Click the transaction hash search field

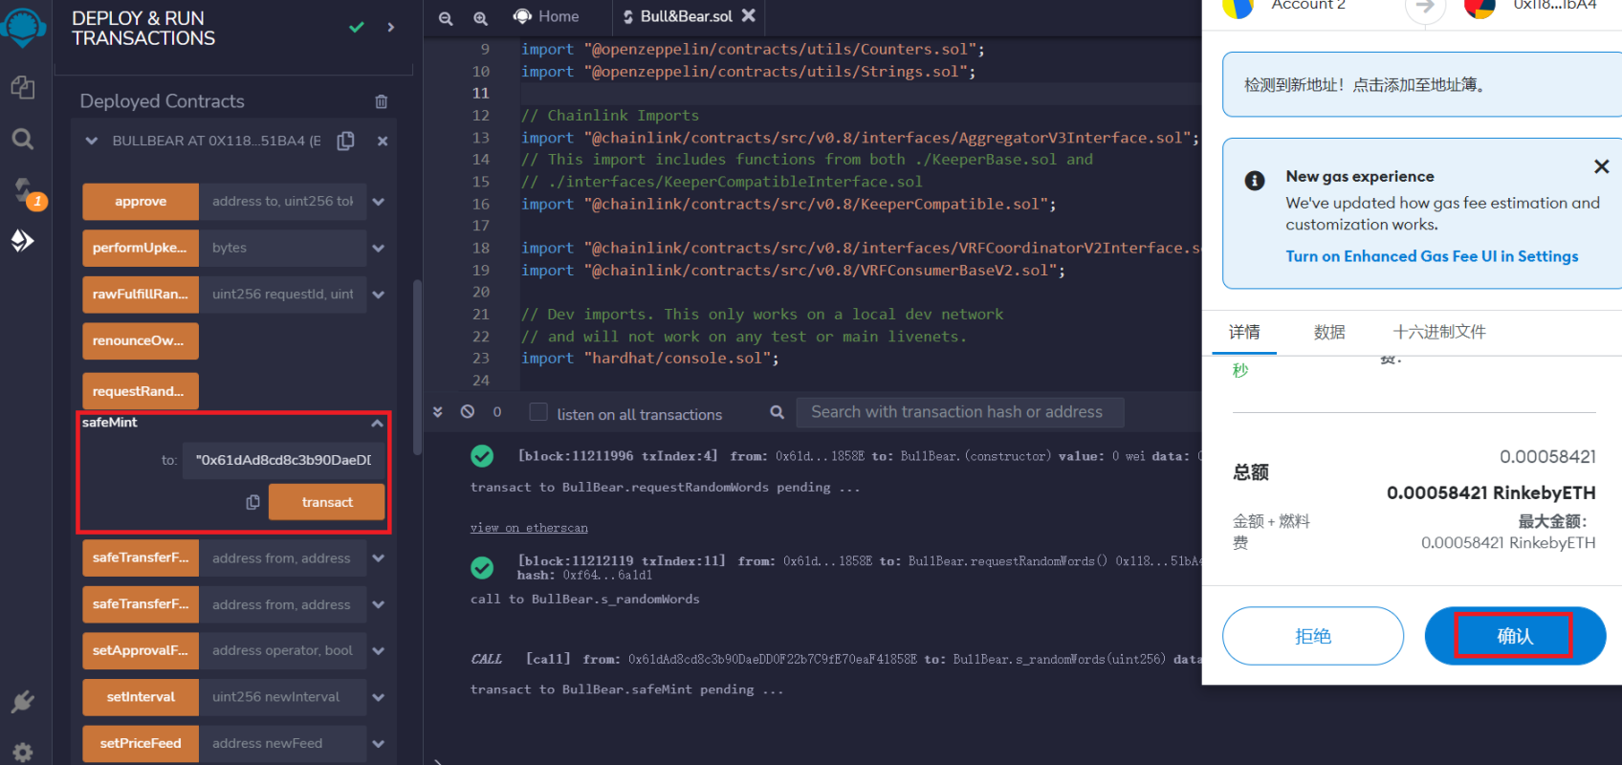958,412
